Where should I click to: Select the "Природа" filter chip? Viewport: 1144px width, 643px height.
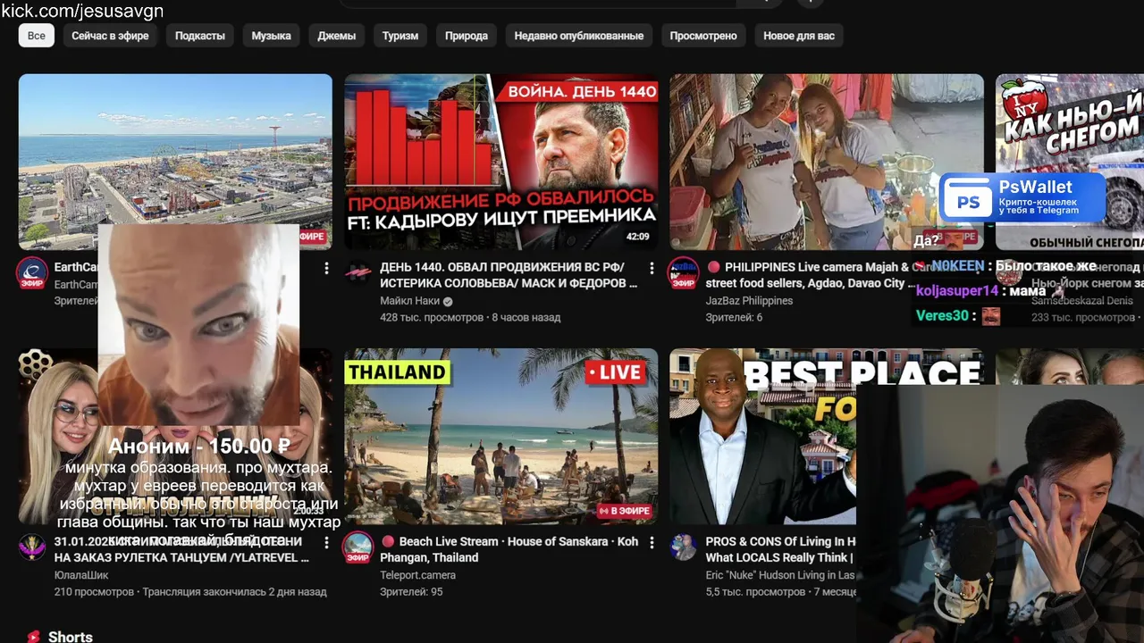467,36
